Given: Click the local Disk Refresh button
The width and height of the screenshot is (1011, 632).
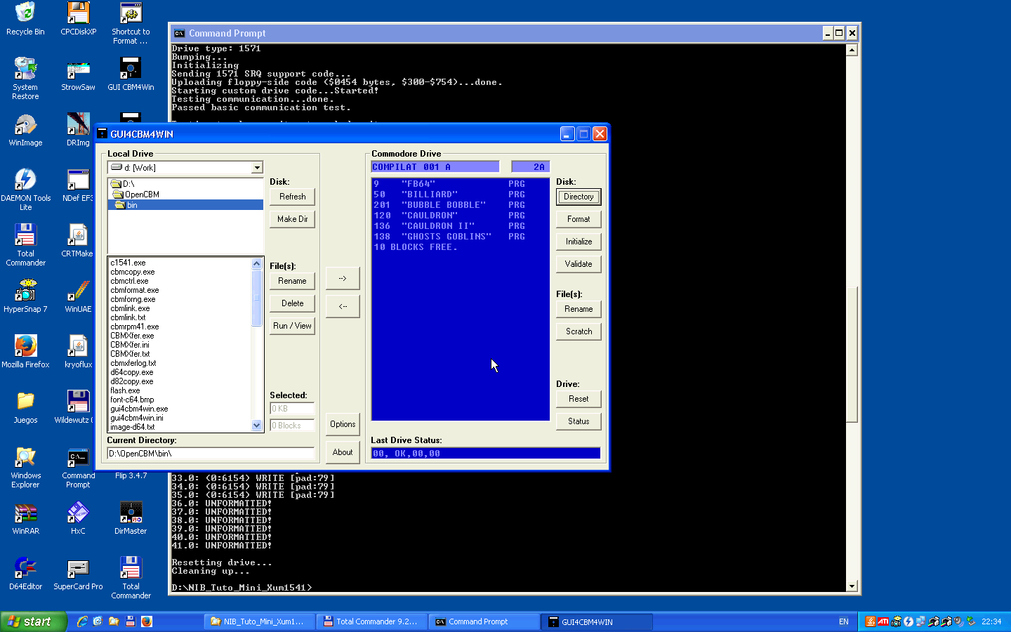Looking at the screenshot, I should coord(292,197).
